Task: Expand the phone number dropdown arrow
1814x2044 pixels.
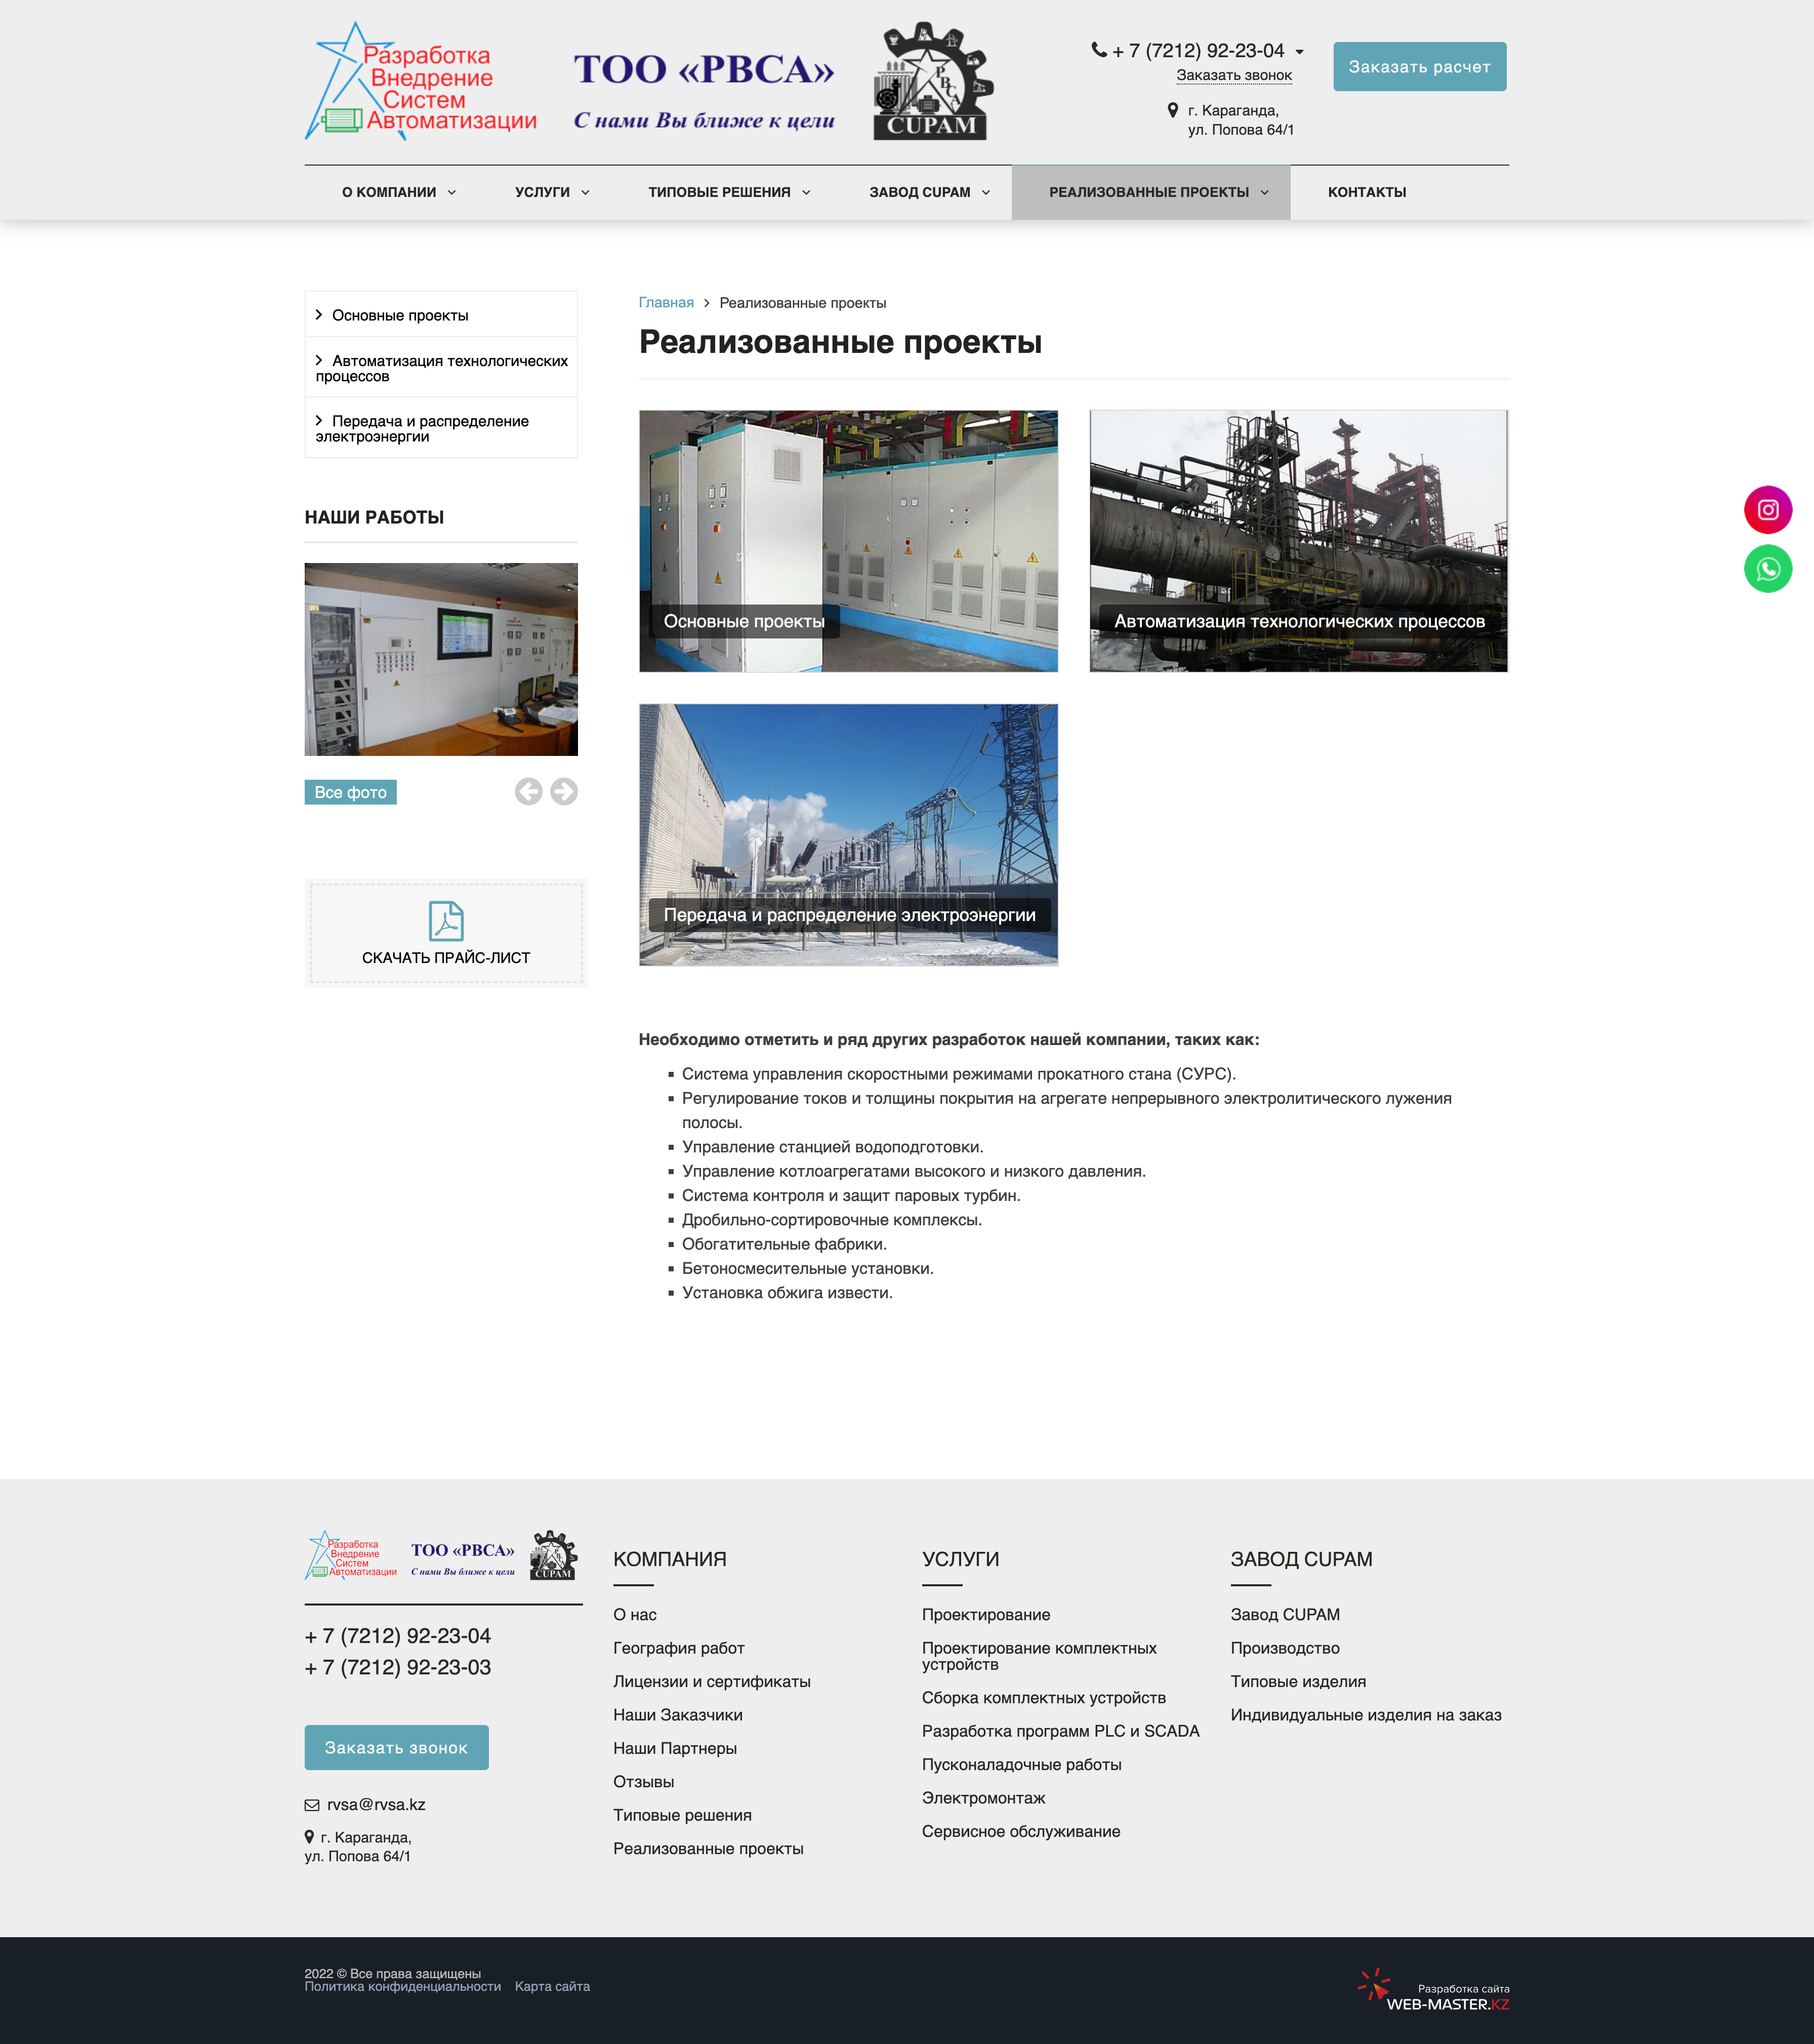Action: tap(1299, 52)
